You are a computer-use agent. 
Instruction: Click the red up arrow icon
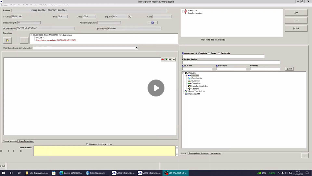(x=163, y=59)
